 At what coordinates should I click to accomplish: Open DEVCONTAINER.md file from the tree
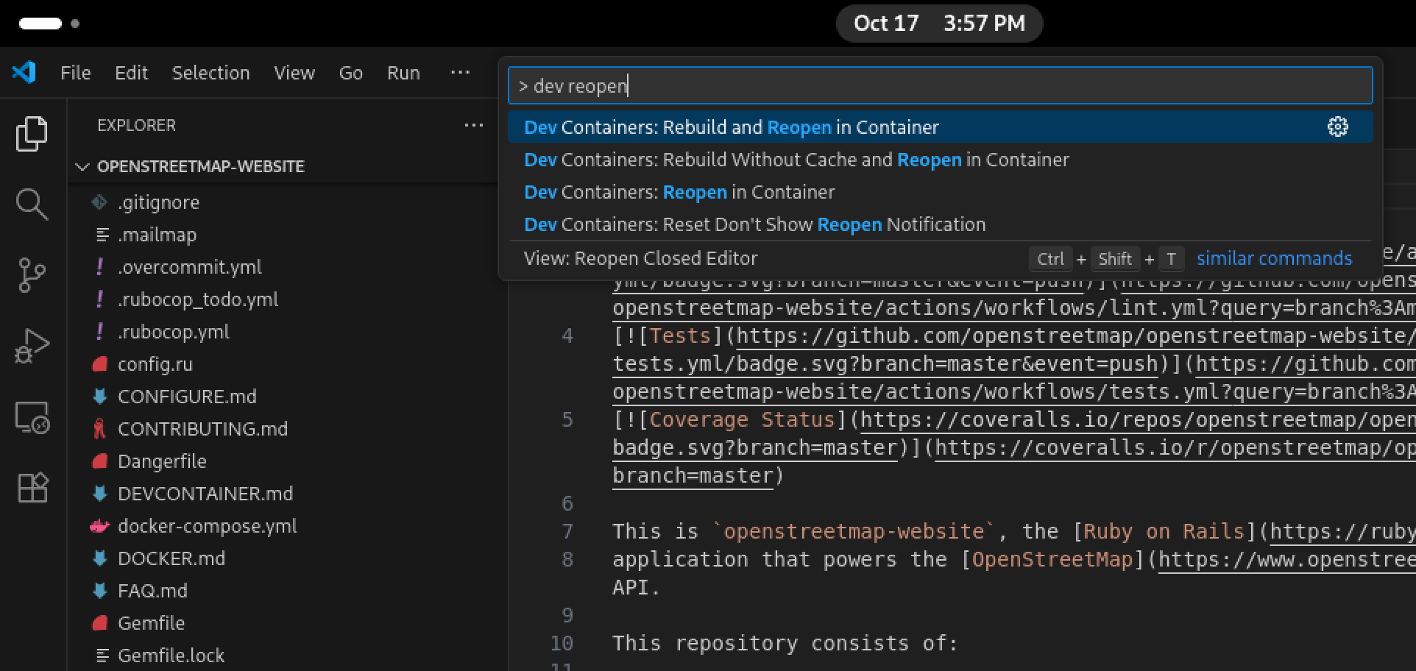pyautogui.click(x=205, y=494)
